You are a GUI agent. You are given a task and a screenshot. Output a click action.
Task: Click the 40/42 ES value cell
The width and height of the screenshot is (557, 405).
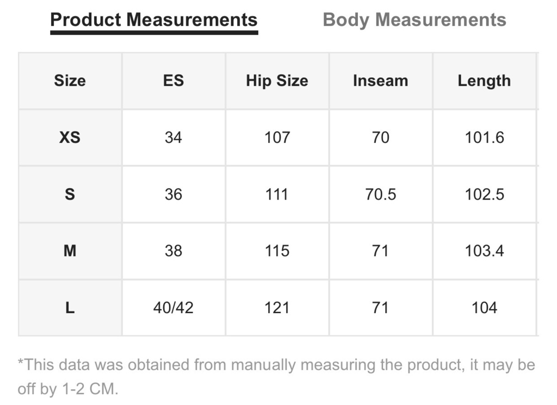pyautogui.click(x=174, y=307)
